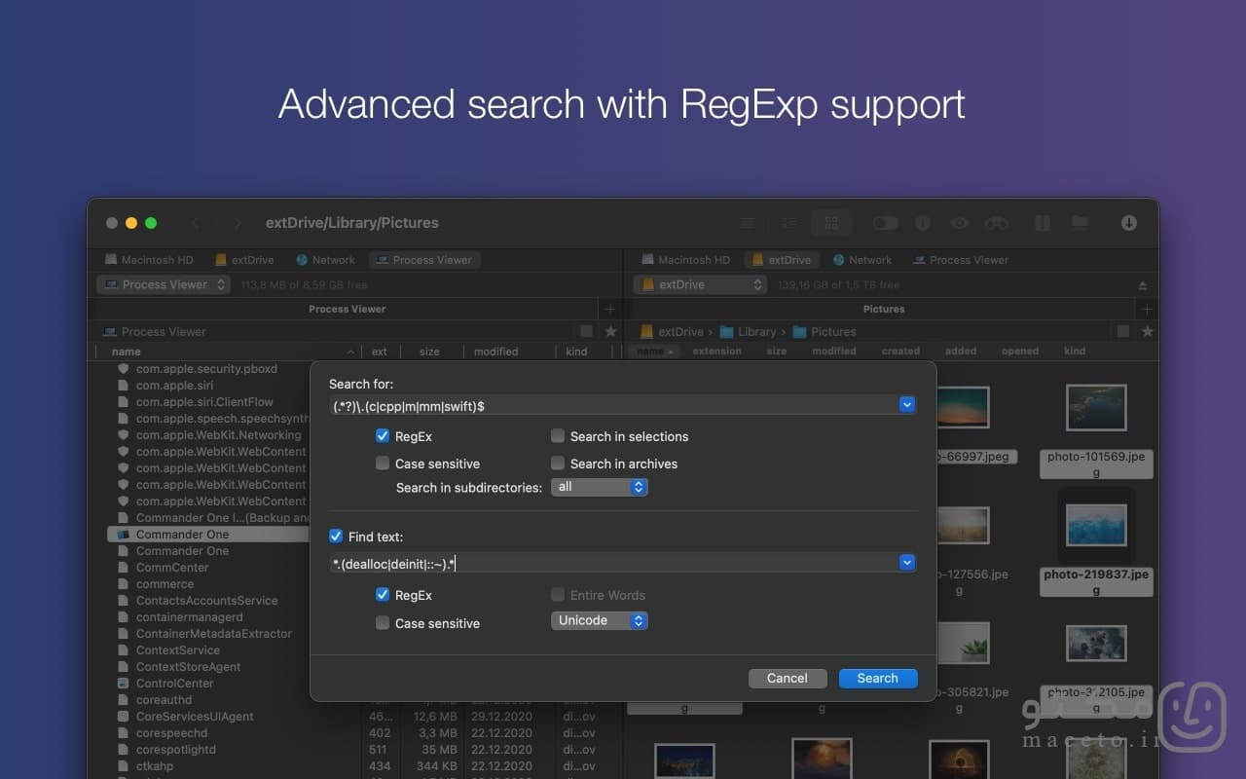Toggle hidden files switch in toolbar
Viewport: 1246px width, 779px height.
pos(885,223)
